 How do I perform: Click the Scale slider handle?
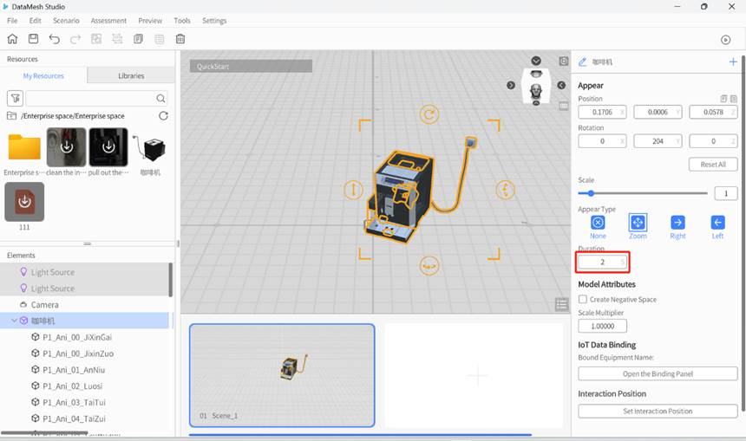pos(591,193)
